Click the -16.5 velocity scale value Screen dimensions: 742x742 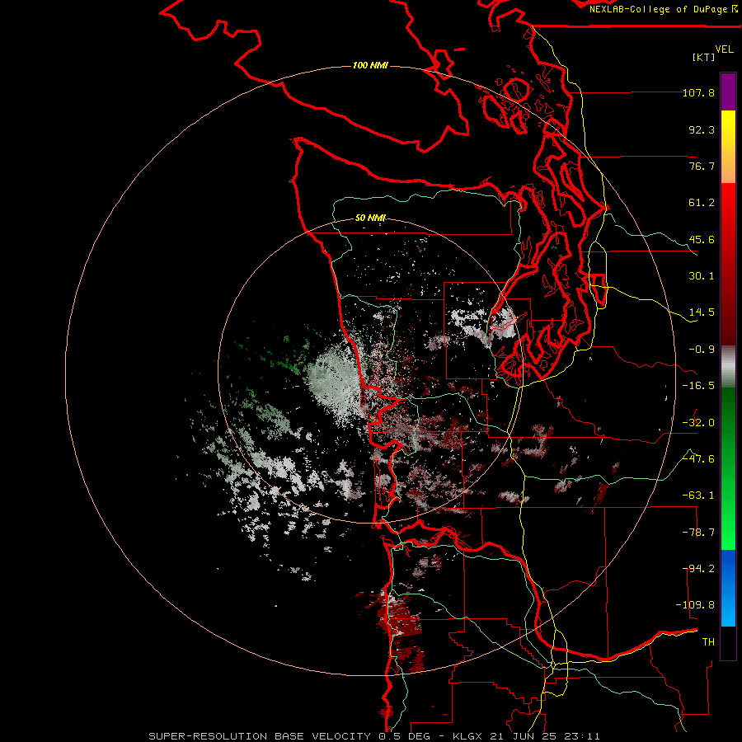coord(698,386)
